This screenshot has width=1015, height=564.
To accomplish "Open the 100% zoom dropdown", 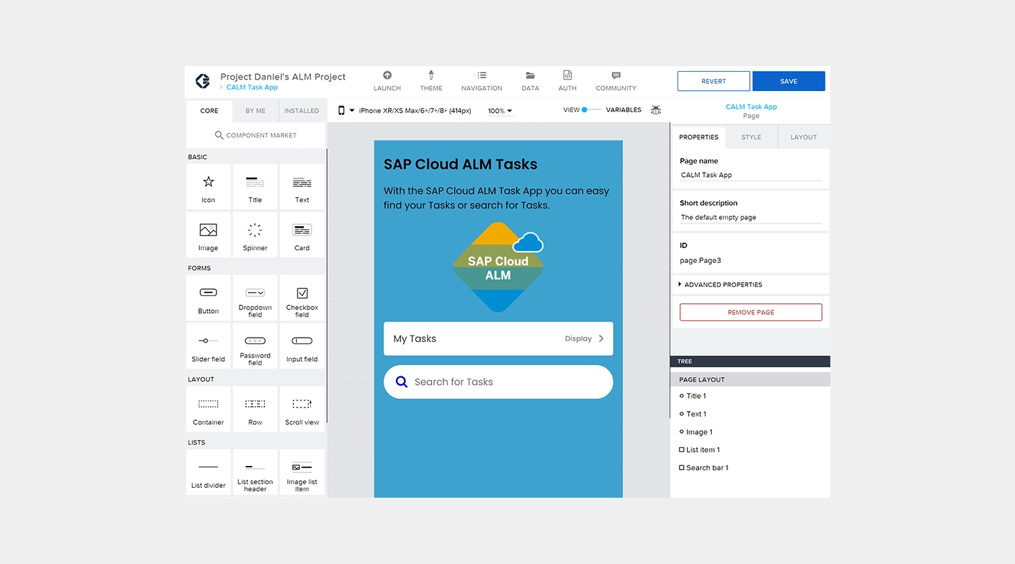I will pos(500,111).
